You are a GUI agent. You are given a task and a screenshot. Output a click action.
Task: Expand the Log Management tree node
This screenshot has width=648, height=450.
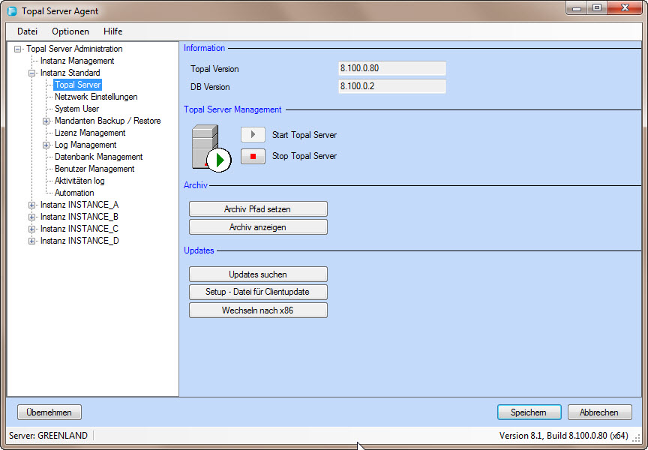(46, 145)
